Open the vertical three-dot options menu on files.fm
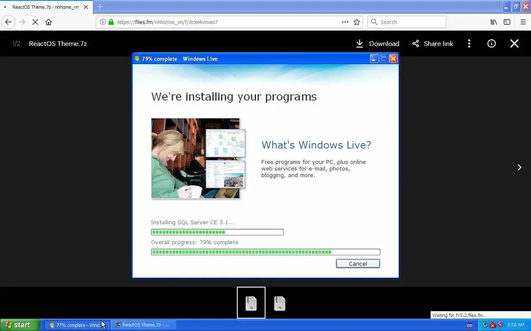531x331 pixels. [469, 43]
